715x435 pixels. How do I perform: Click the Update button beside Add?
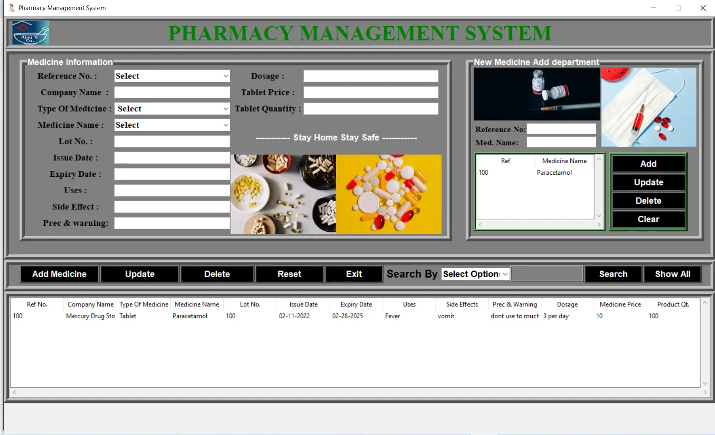tap(648, 182)
